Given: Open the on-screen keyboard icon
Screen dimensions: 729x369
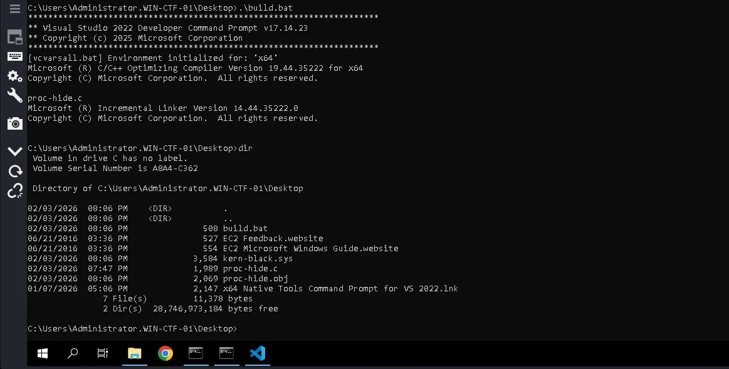Looking at the screenshot, I should [x=15, y=56].
